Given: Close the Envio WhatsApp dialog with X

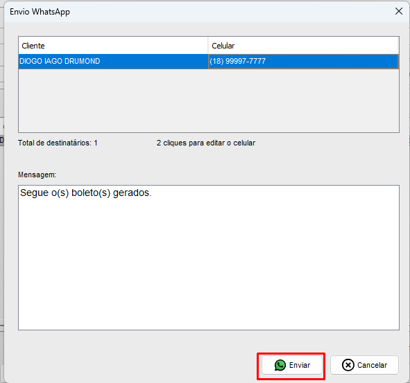Looking at the screenshot, I should [399, 11].
